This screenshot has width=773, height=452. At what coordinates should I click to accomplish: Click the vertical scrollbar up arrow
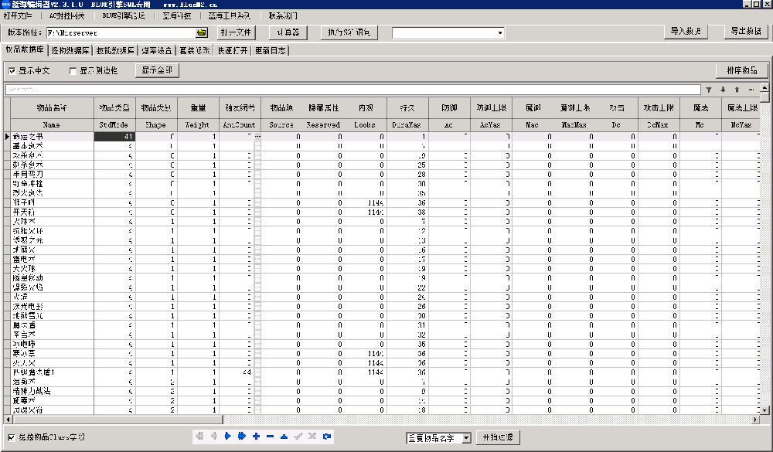click(764, 87)
